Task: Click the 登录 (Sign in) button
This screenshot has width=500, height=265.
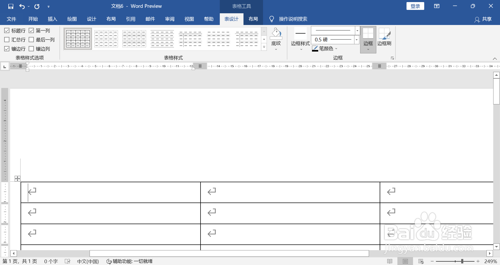Action: [x=415, y=6]
